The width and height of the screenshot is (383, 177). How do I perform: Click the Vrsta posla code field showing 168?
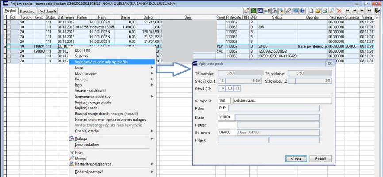pyautogui.click(x=224, y=101)
